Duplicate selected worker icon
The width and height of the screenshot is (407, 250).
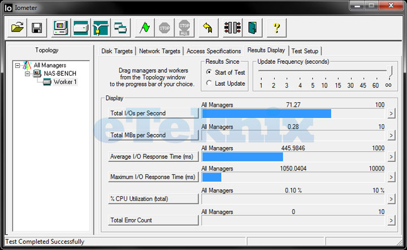click(x=120, y=28)
